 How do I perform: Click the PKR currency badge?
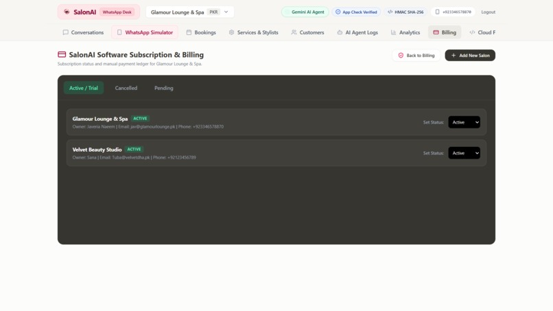[x=214, y=12]
